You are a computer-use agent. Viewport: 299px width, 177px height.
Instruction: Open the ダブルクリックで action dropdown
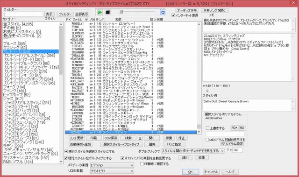pyautogui.click(x=192, y=151)
